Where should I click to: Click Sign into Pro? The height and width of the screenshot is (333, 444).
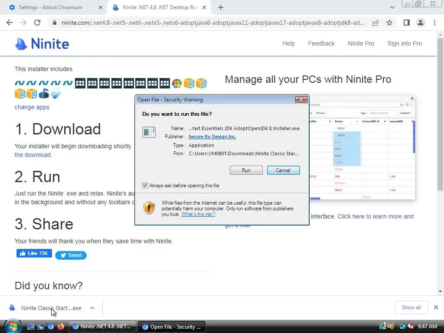tap(405, 43)
